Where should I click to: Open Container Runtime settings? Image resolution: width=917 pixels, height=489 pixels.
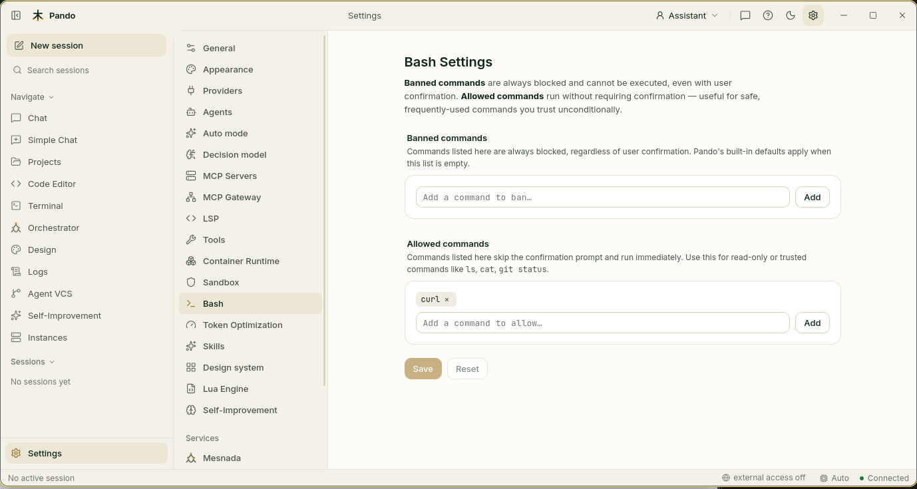tap(250, 261)
